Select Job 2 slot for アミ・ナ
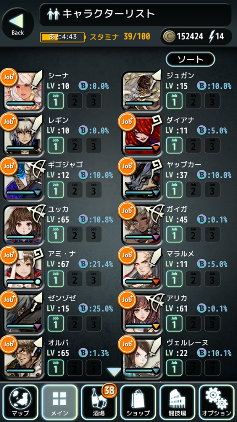 75,279
